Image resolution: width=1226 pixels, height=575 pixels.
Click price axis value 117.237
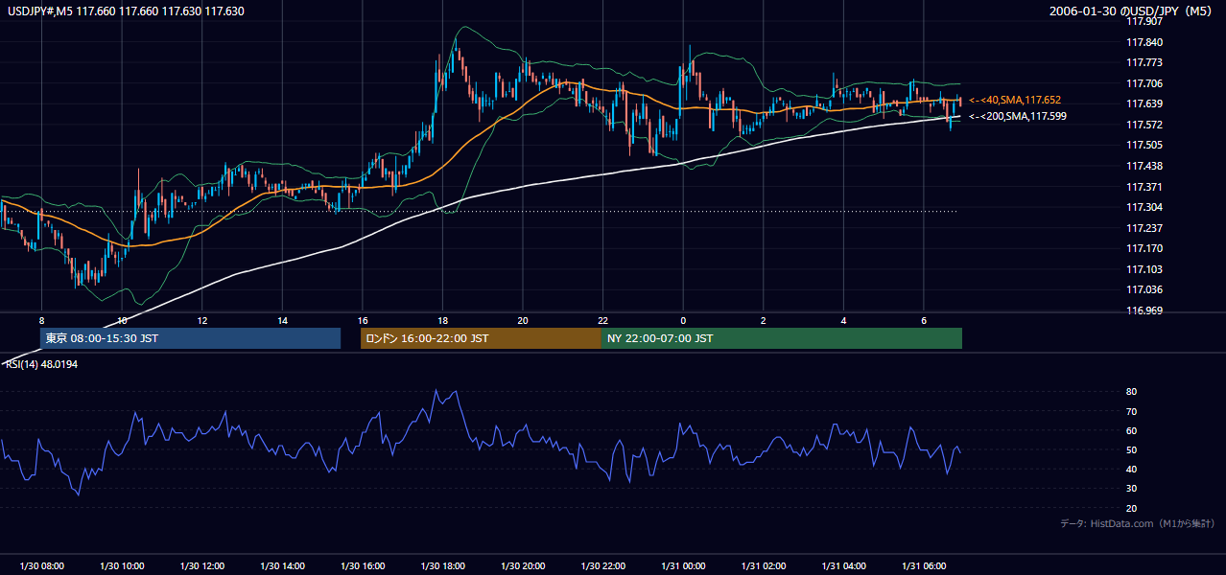pyautogui.click(x=1143, y=228)
